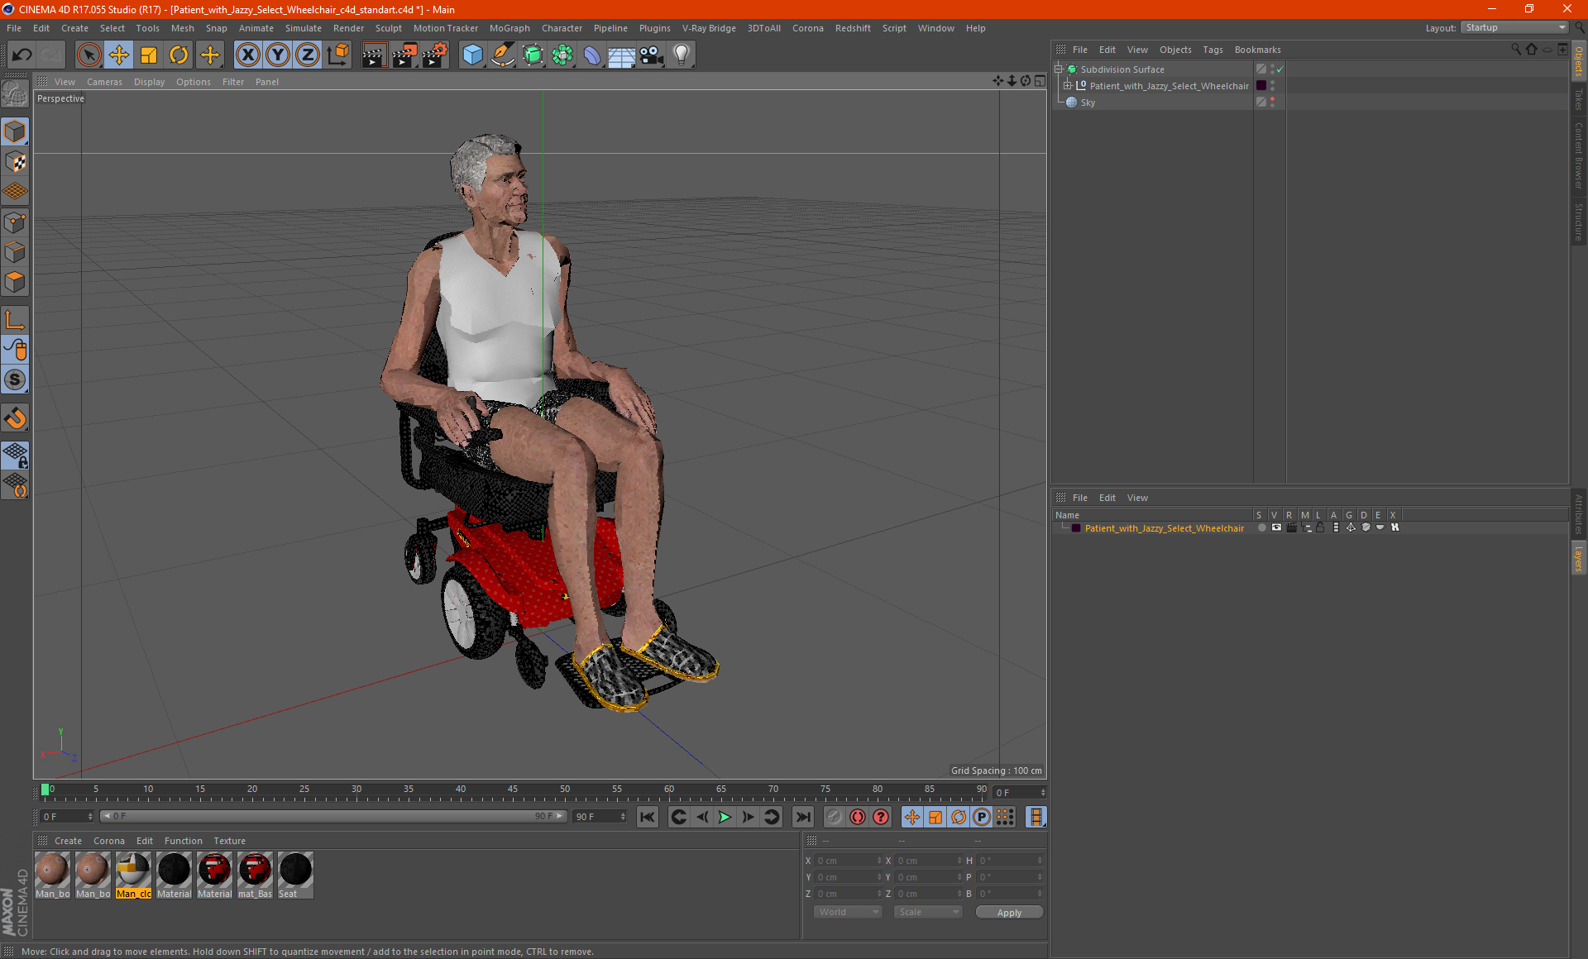Click frame 45 on the timeline
The image size is (1588, 959).
513,790
